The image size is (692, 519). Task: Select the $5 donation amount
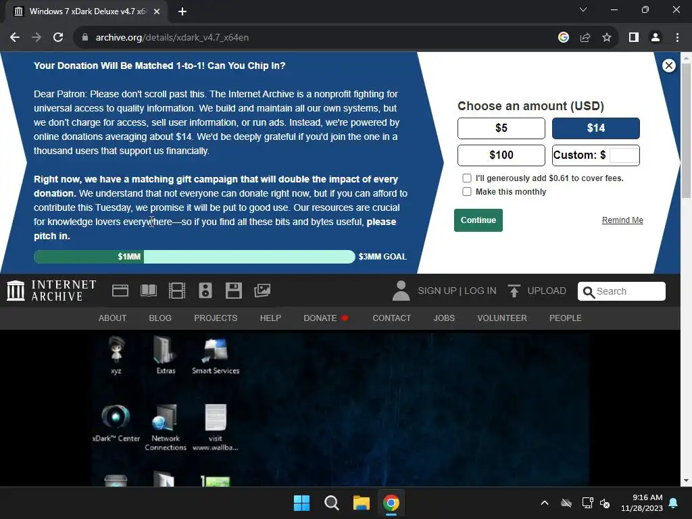click(501, 128)
